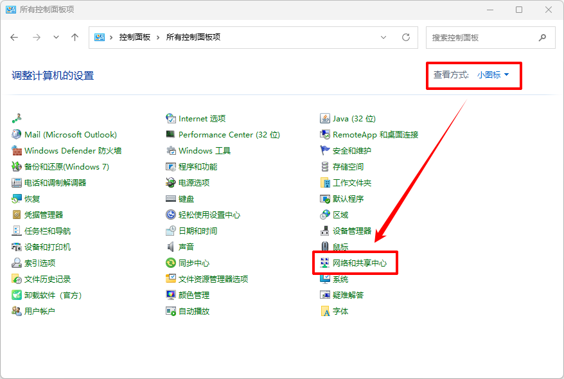Click the control panel icon in address bar
This screenshot has width=564, height=379.
click(100, 37)
